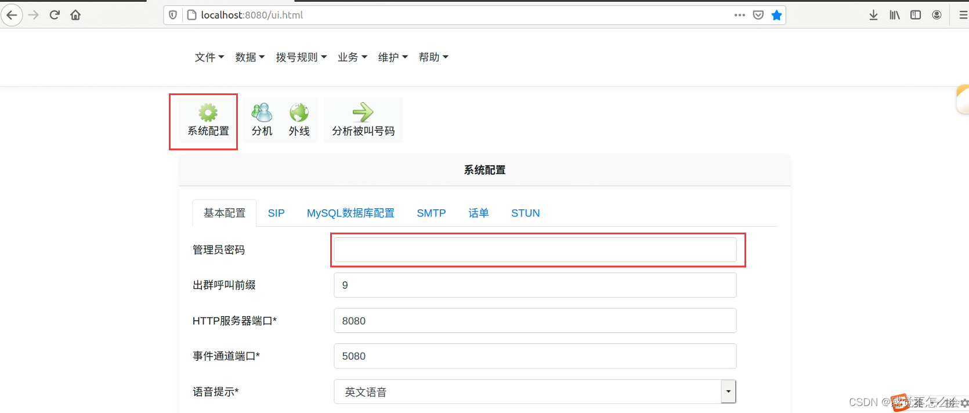
Task: Open the 话单 tab
Action: click(x=479, y=213)
